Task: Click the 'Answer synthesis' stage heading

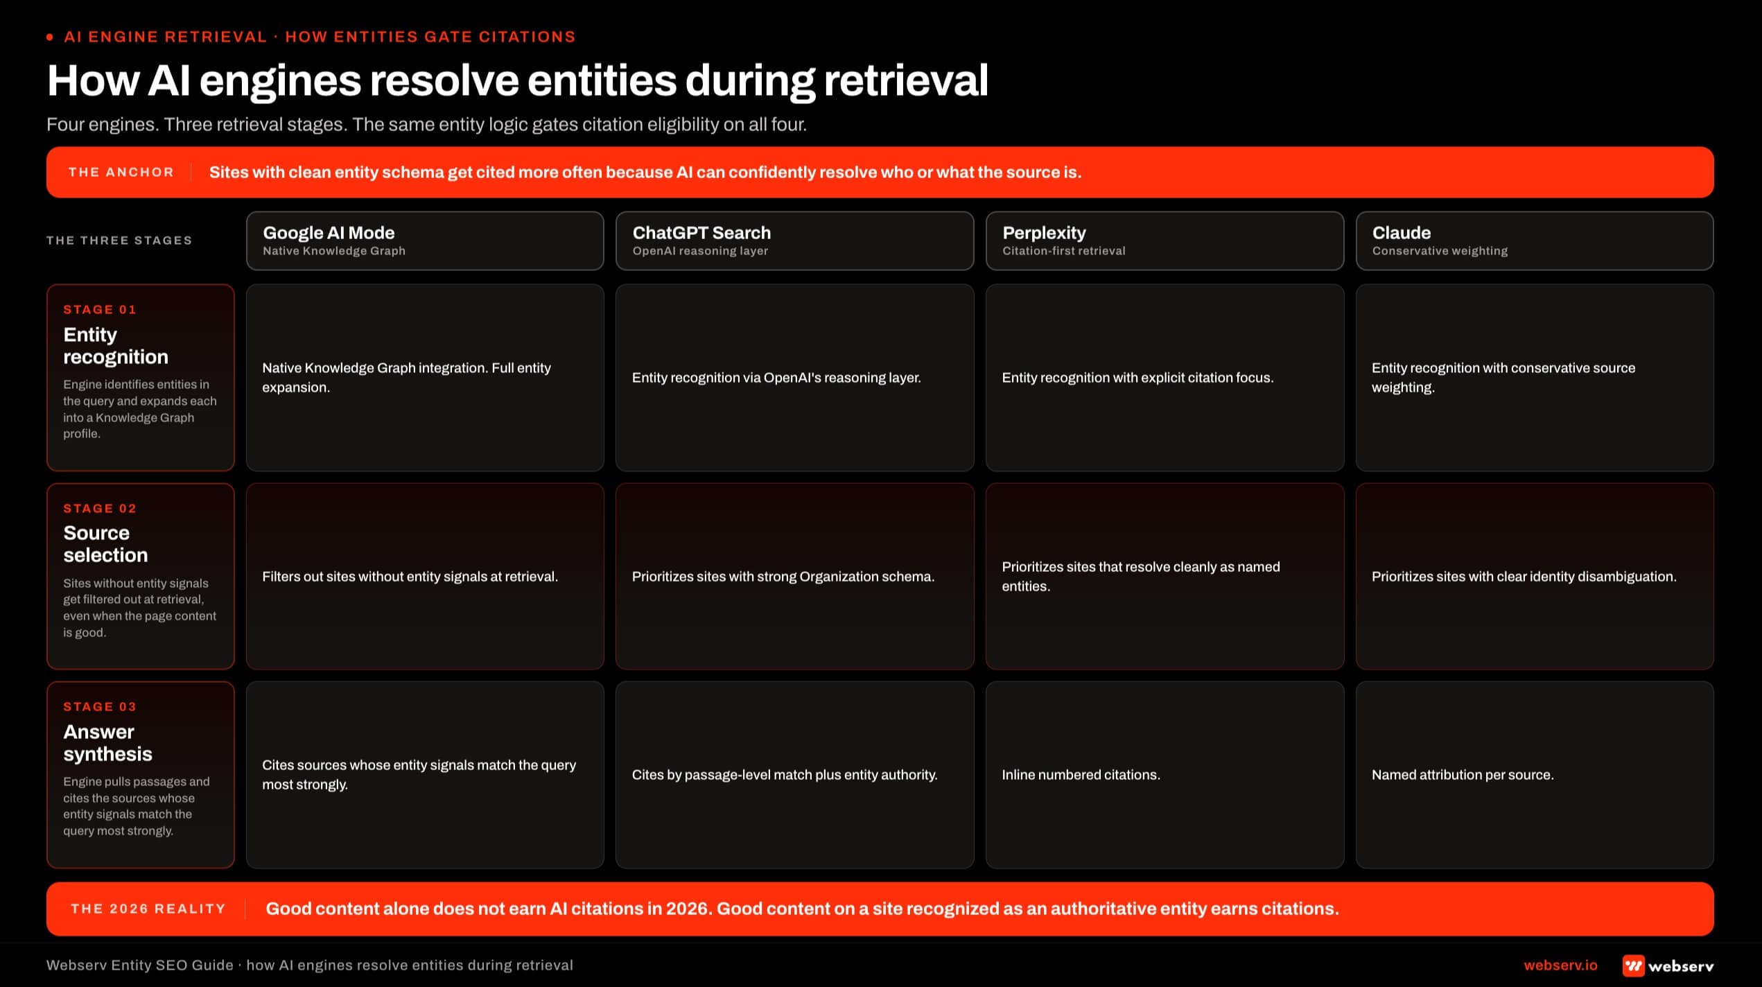Action: [107, 742]
